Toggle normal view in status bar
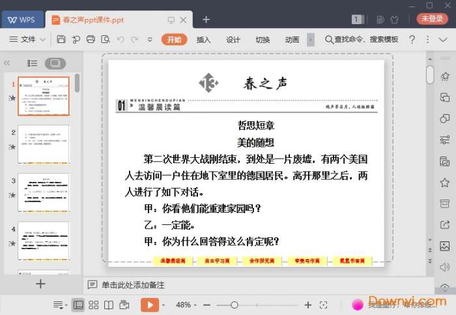 78,305
